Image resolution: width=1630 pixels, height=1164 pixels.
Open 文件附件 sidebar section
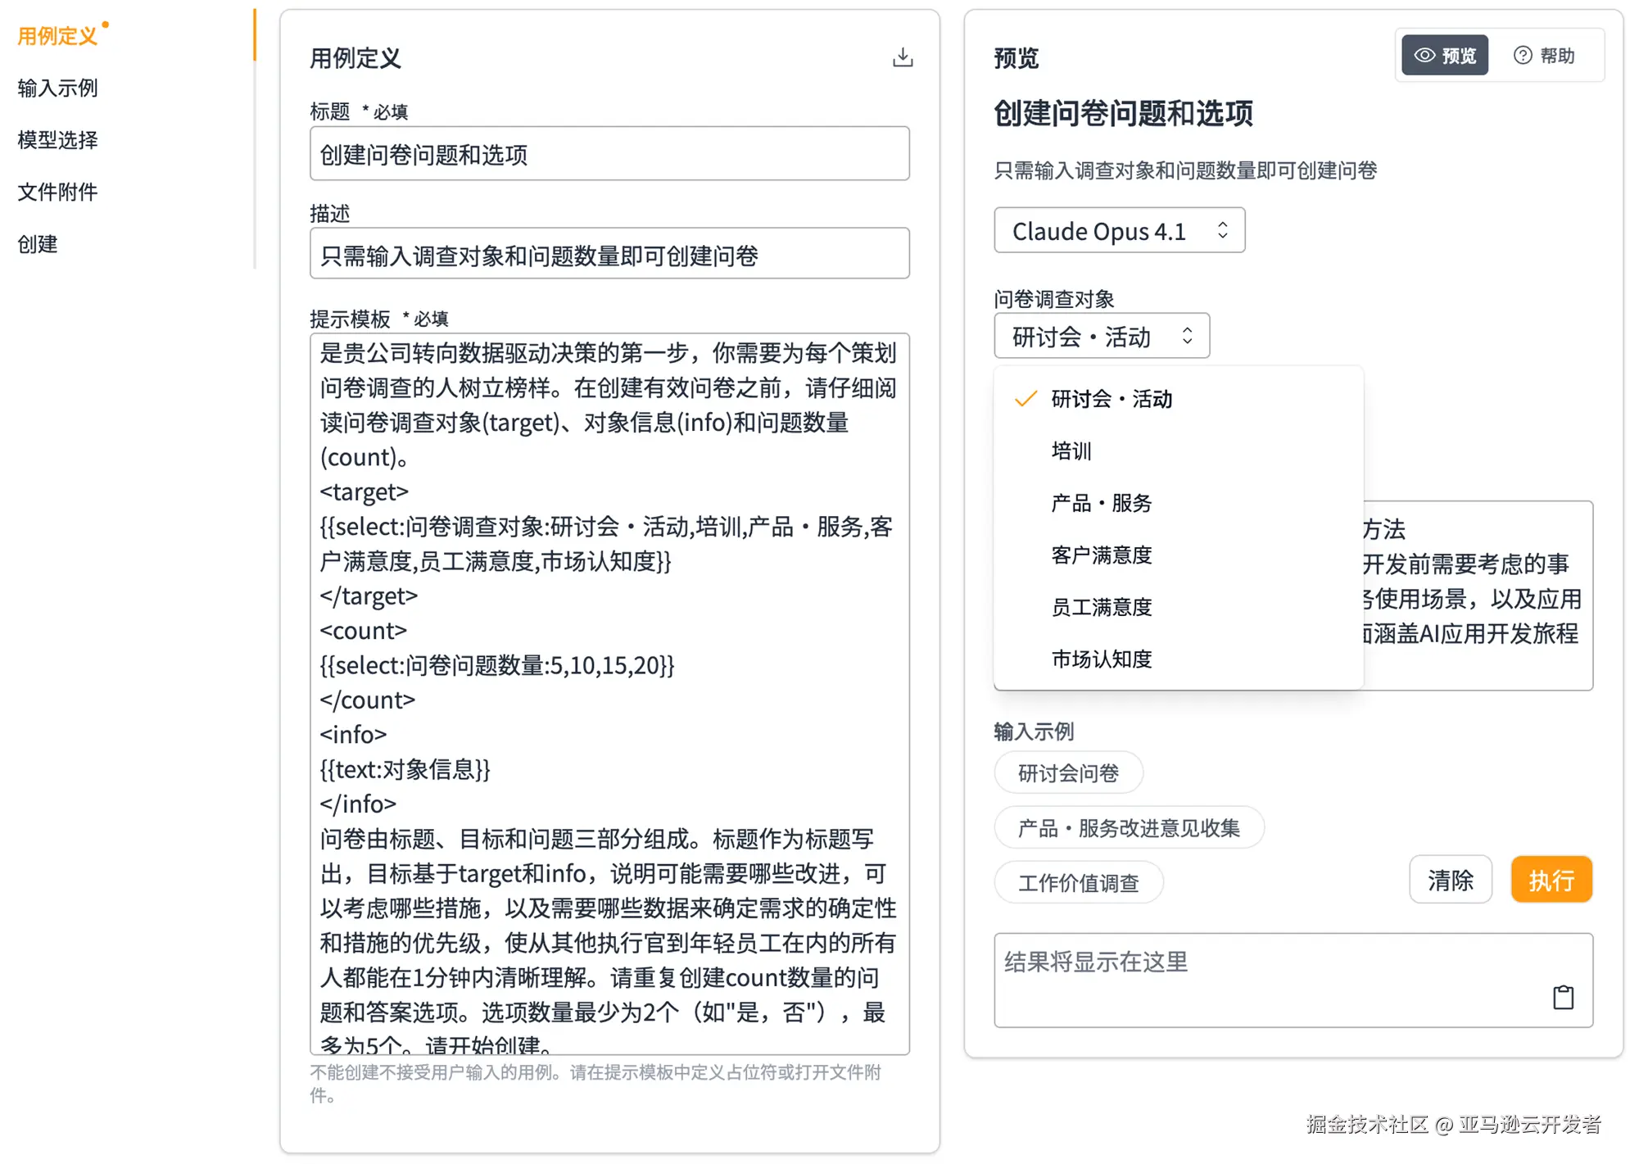coord(57,192)
